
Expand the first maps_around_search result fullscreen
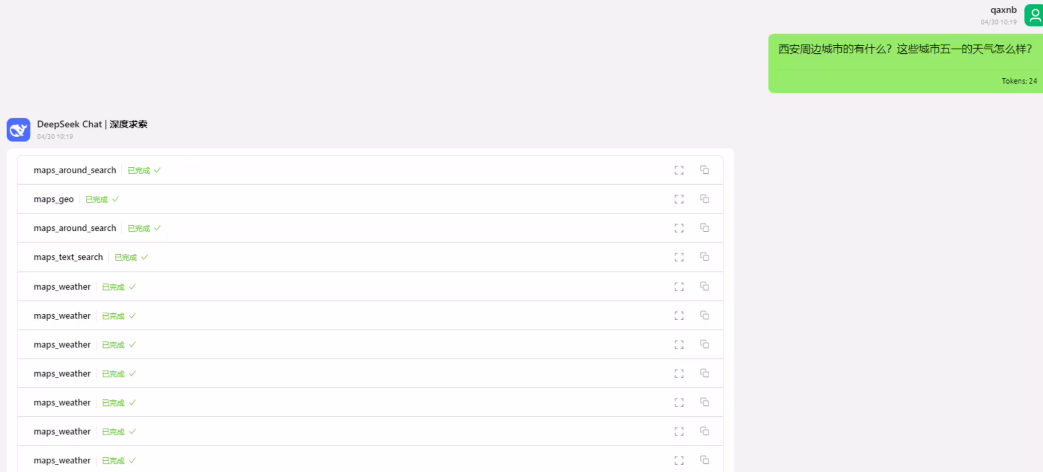pos(679,170)
